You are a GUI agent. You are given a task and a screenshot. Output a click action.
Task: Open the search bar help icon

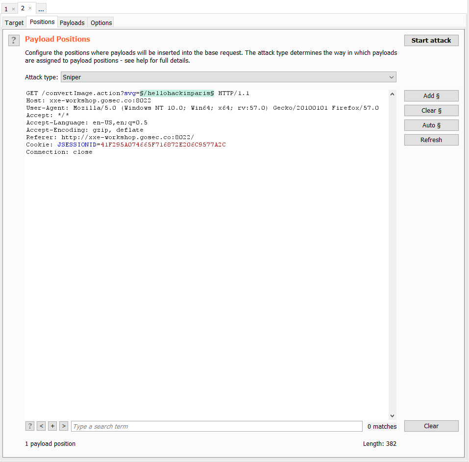[29, 426]
